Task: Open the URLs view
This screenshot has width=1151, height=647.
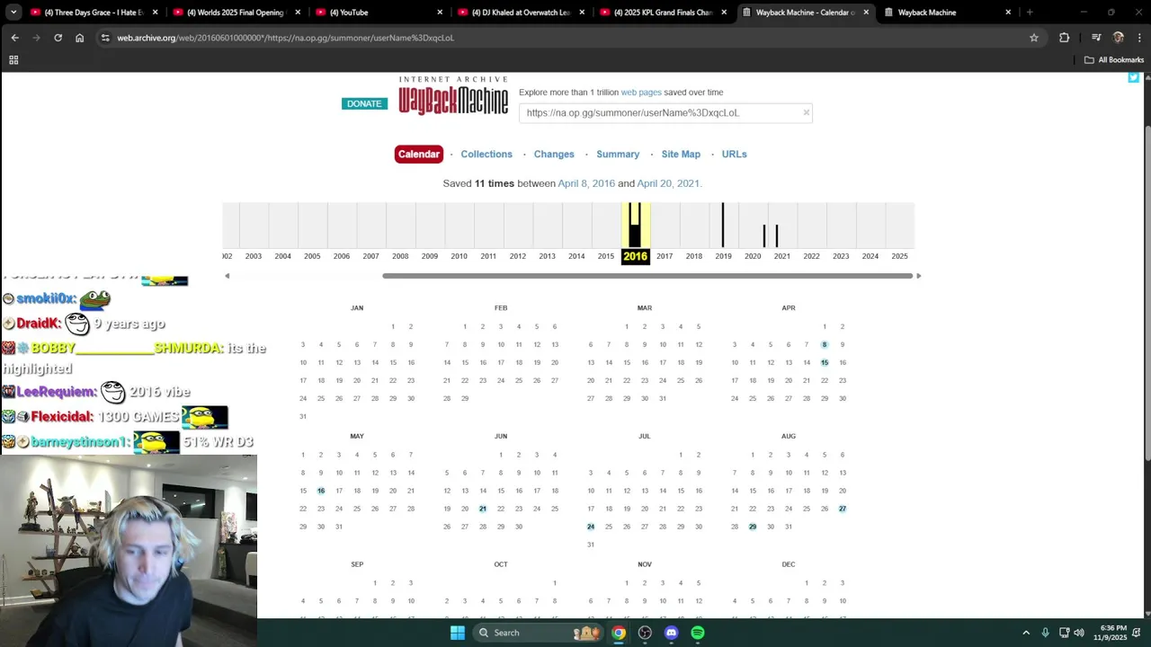Action: [734, 155]
